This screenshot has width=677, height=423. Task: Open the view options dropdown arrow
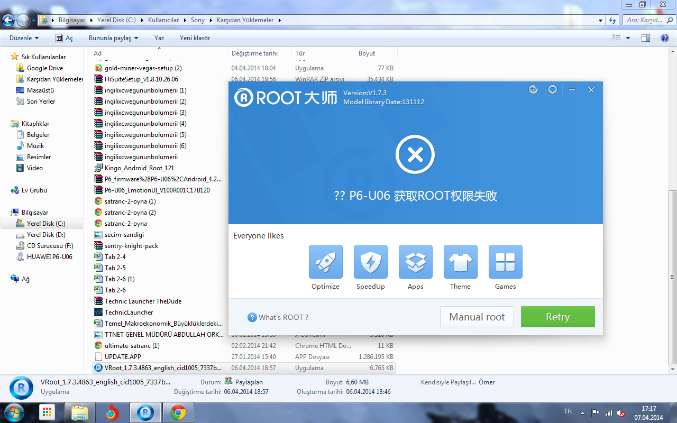pos(628,38)
